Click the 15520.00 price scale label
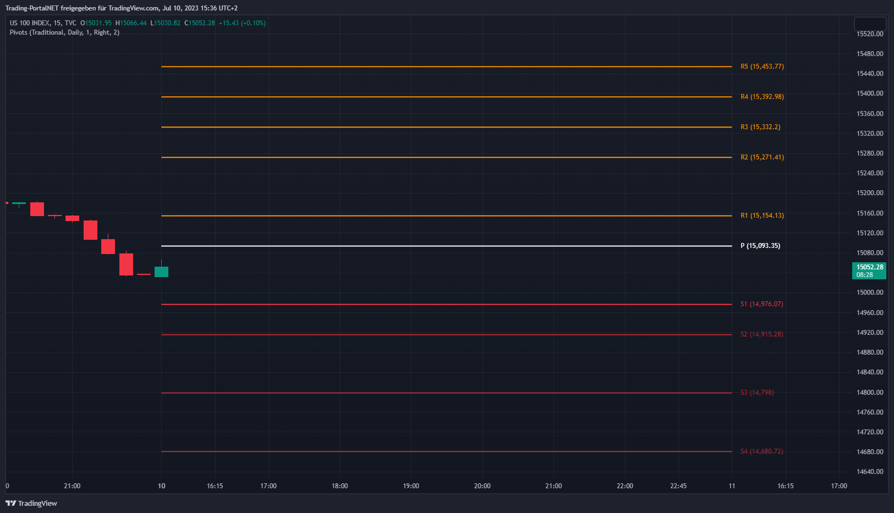This screenshot has width=894, height=513. (x=870, y=34)
